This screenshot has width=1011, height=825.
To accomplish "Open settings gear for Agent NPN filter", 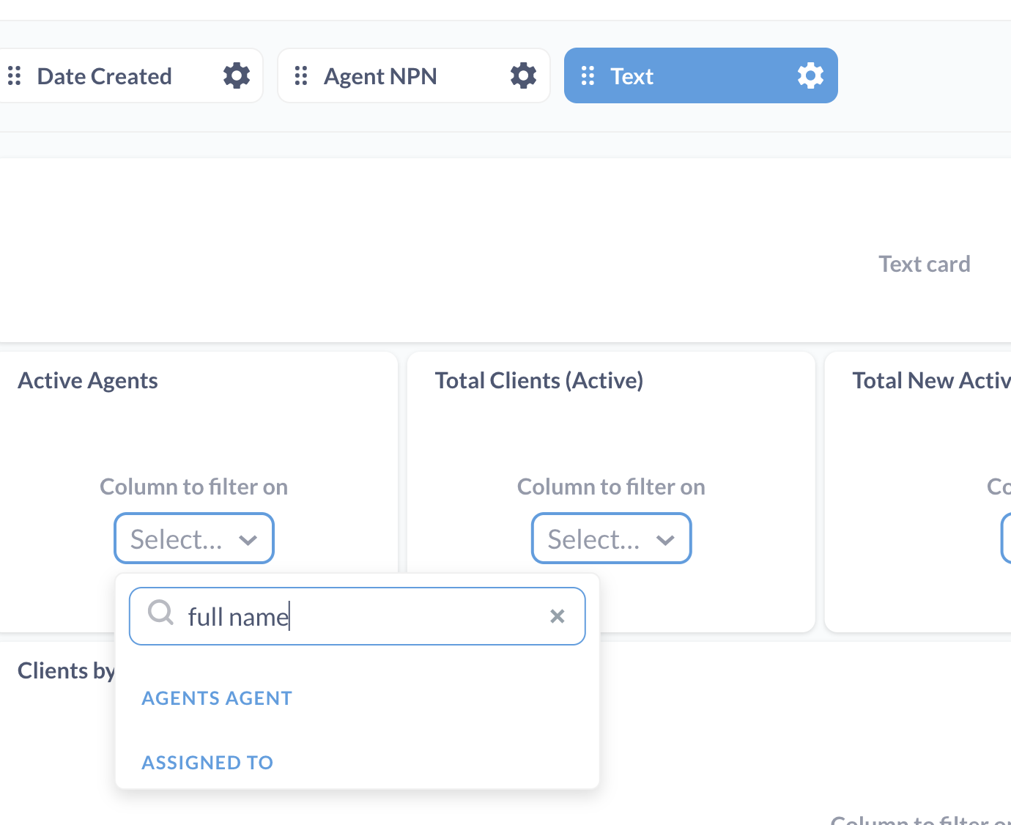I will point(523,75).
